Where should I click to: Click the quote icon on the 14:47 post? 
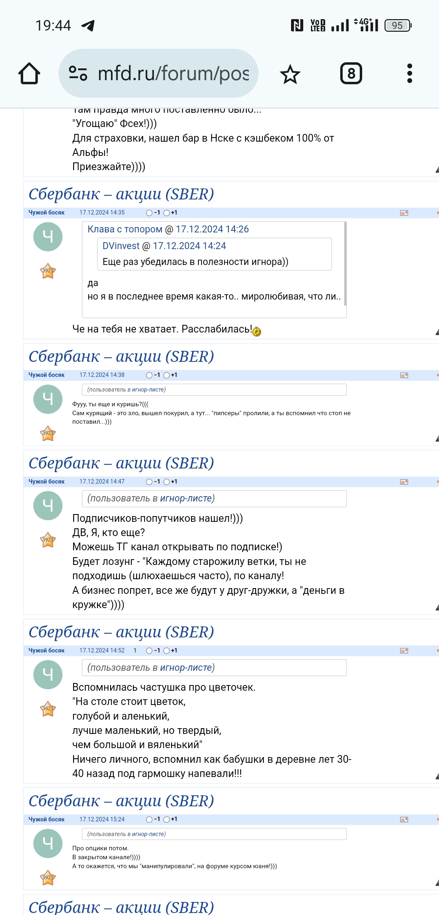click(x=404, y=482)
